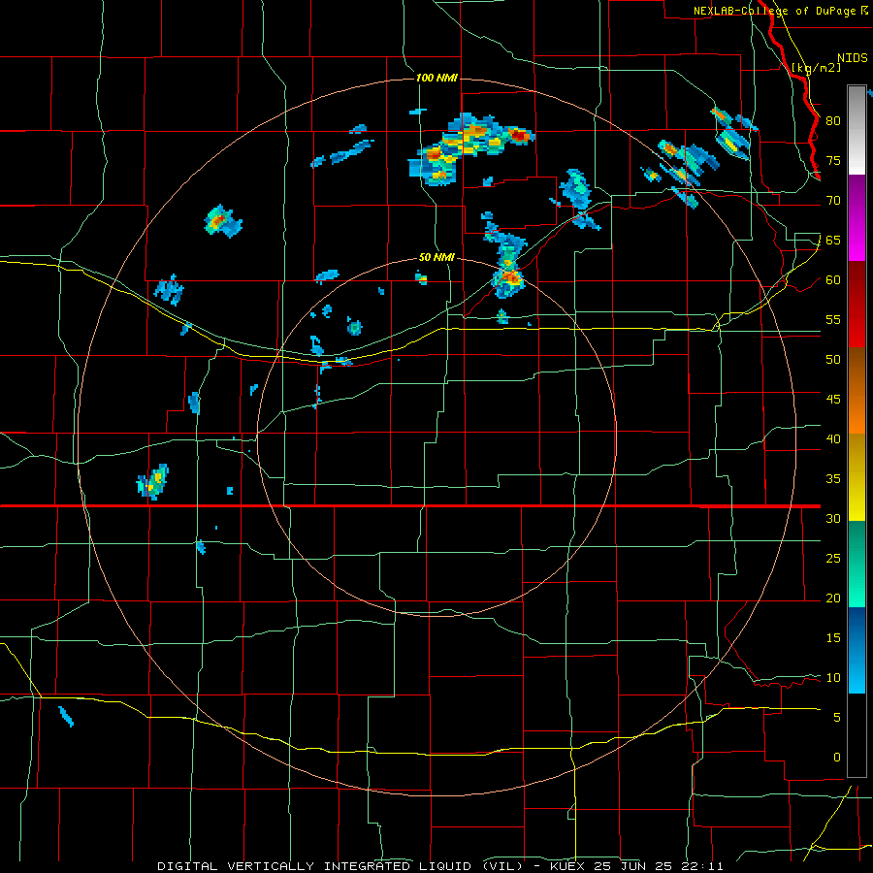
Task: Click red-core storm cell on the 50 NMI ring
Action: [x=510, y=275]
